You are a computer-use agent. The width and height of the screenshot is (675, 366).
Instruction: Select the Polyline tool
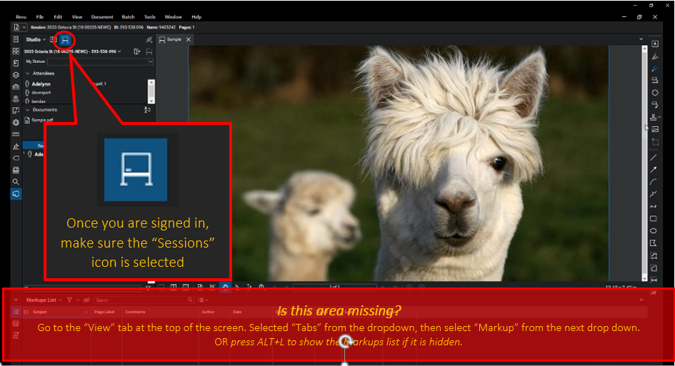coord(654,194)
